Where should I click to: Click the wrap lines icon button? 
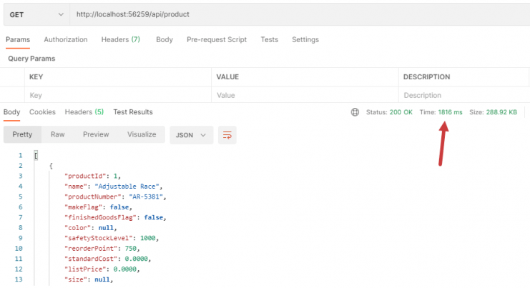227,135
